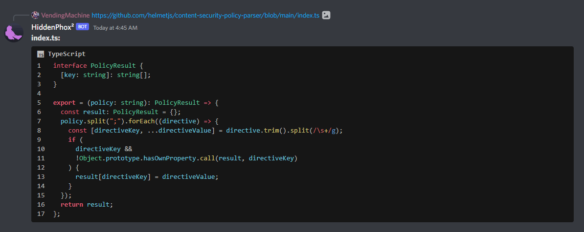Screen dimensions: 584x232
Task: Click line 13 result[directiveKey] assignment
Action: pos(147,177)
